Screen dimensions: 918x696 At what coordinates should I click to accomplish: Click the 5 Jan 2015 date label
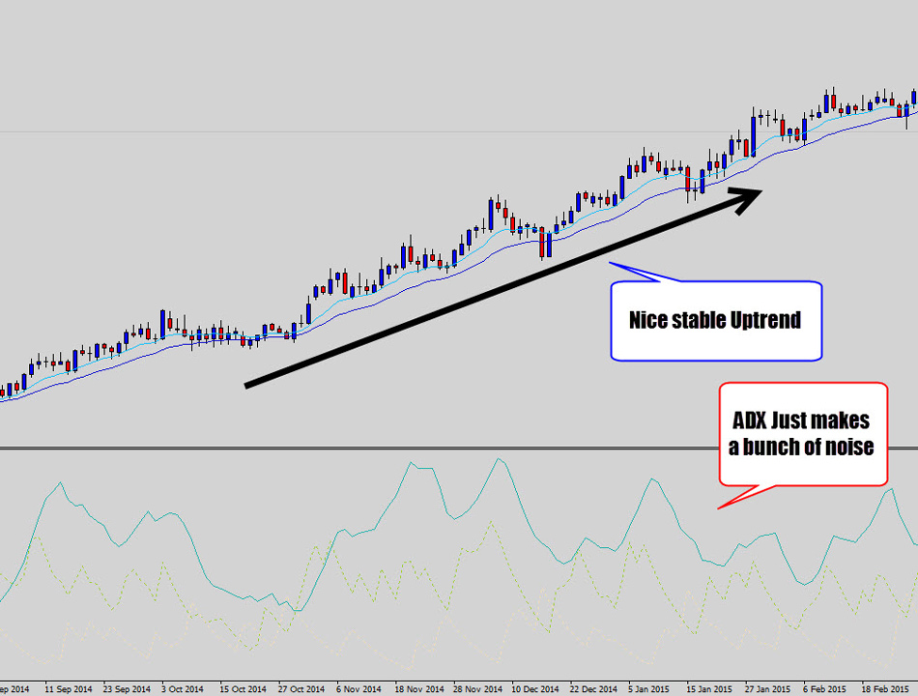click(648, 689)
